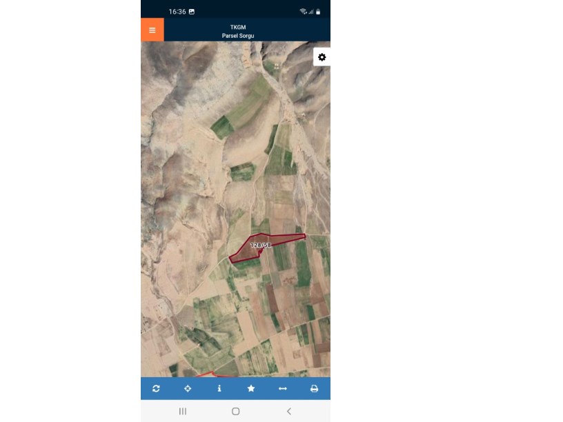Tap the TKGM Parsel Sorgu title
The height and width of the screenshot is (422, 563).
(238, 31)
